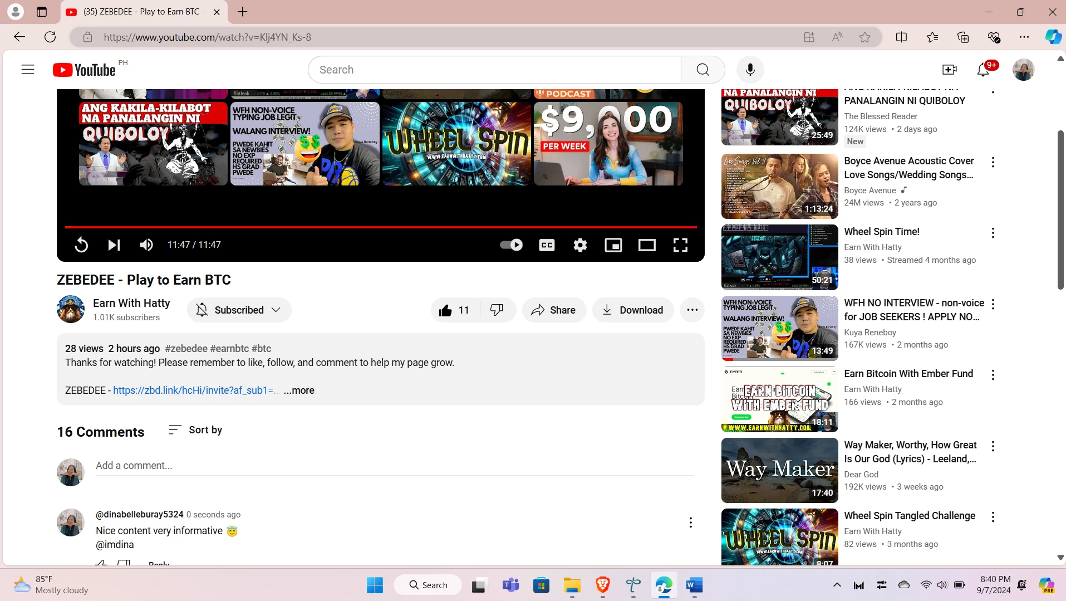Expand the description with ...more
The height and width of the screenshot is (601, 1066).
coord(299,390)
